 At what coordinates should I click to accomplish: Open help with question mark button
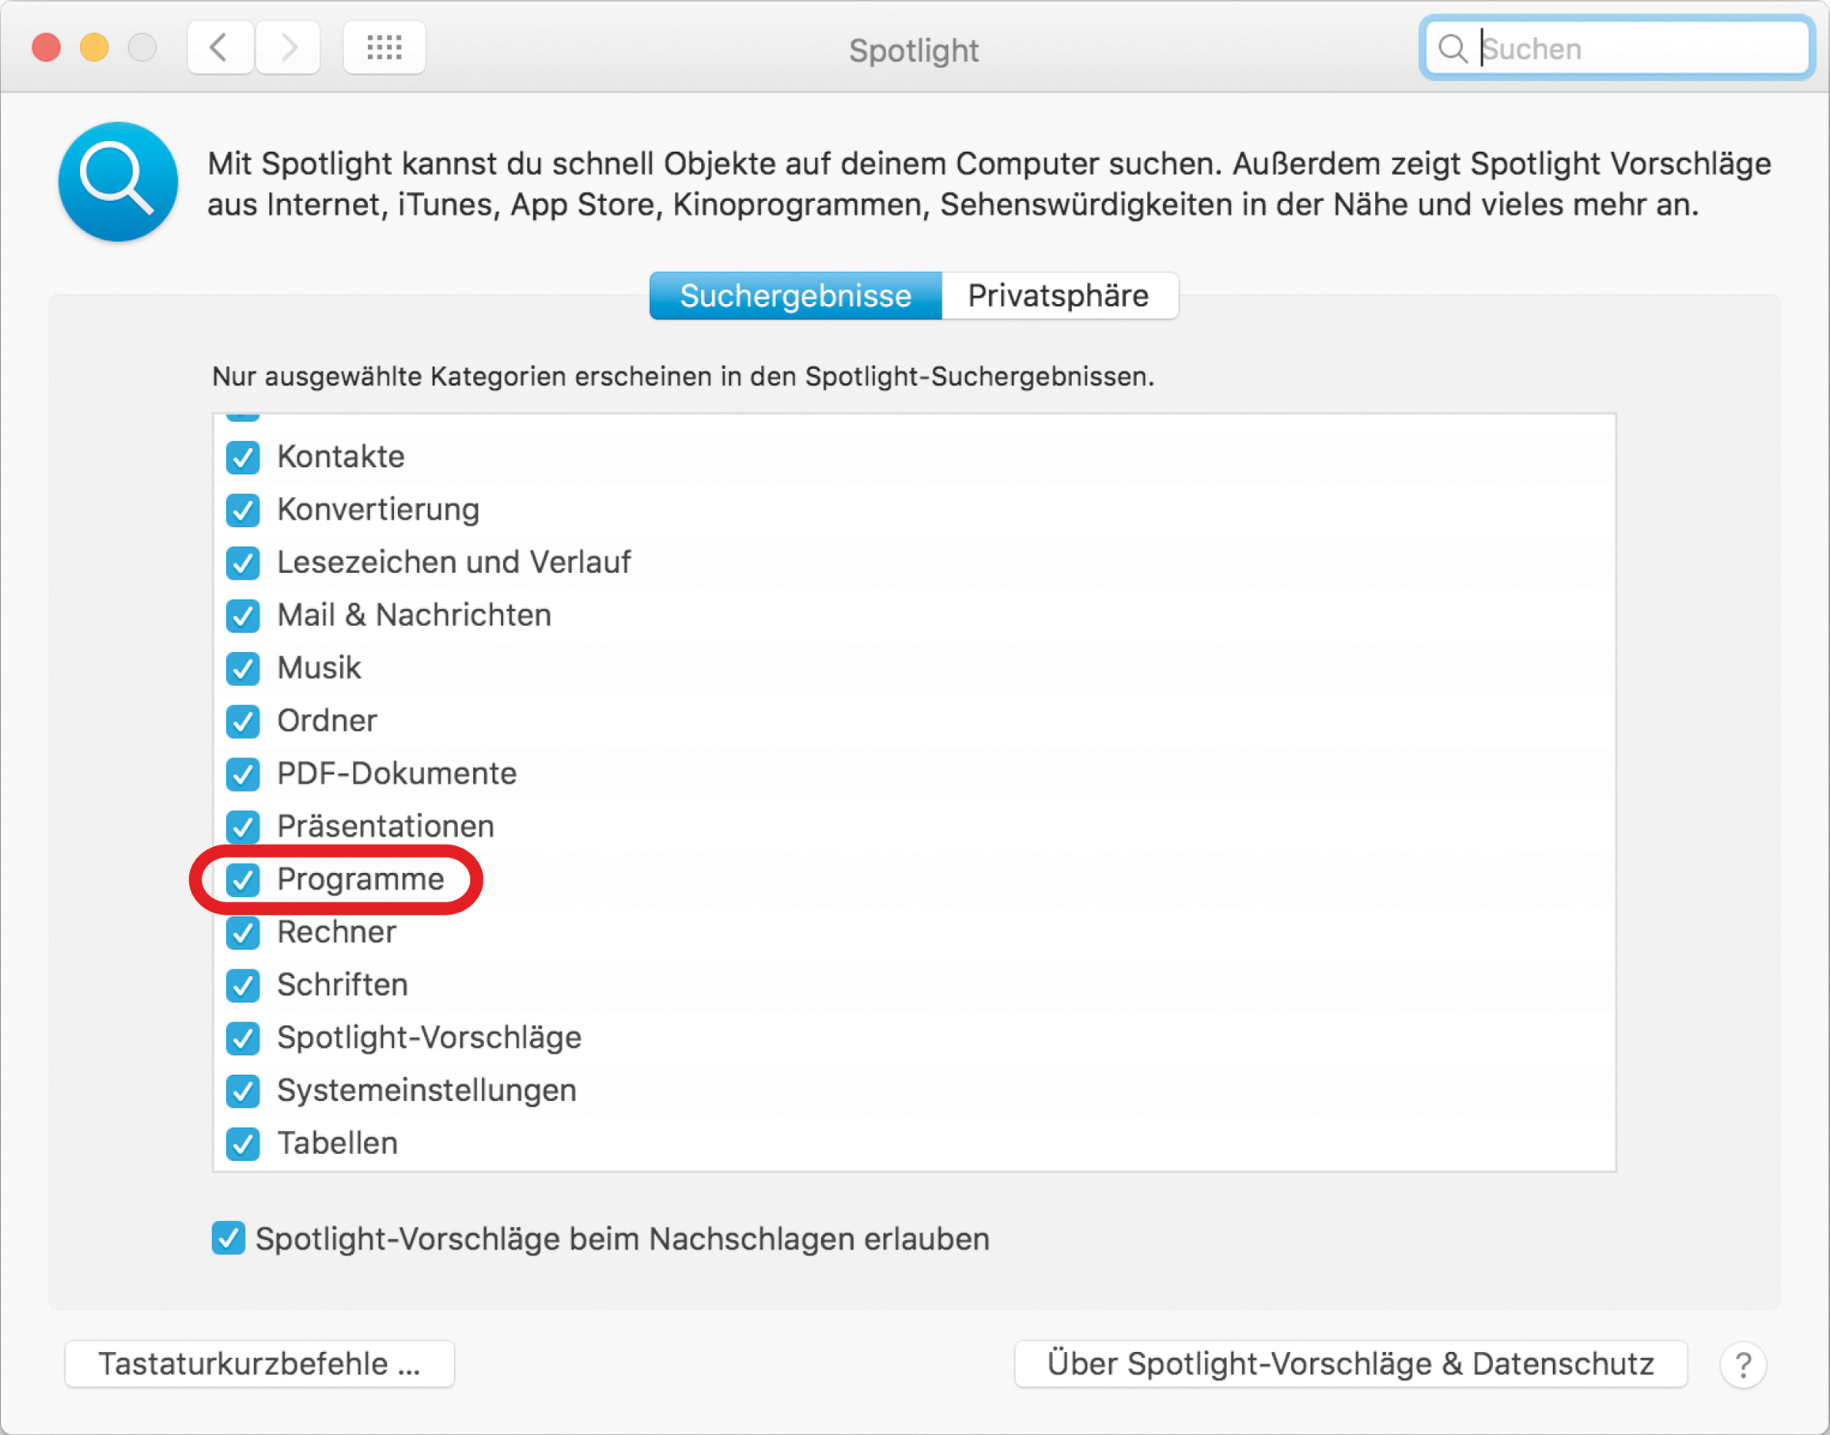pyautogui.click(x=1743, y=1365)
